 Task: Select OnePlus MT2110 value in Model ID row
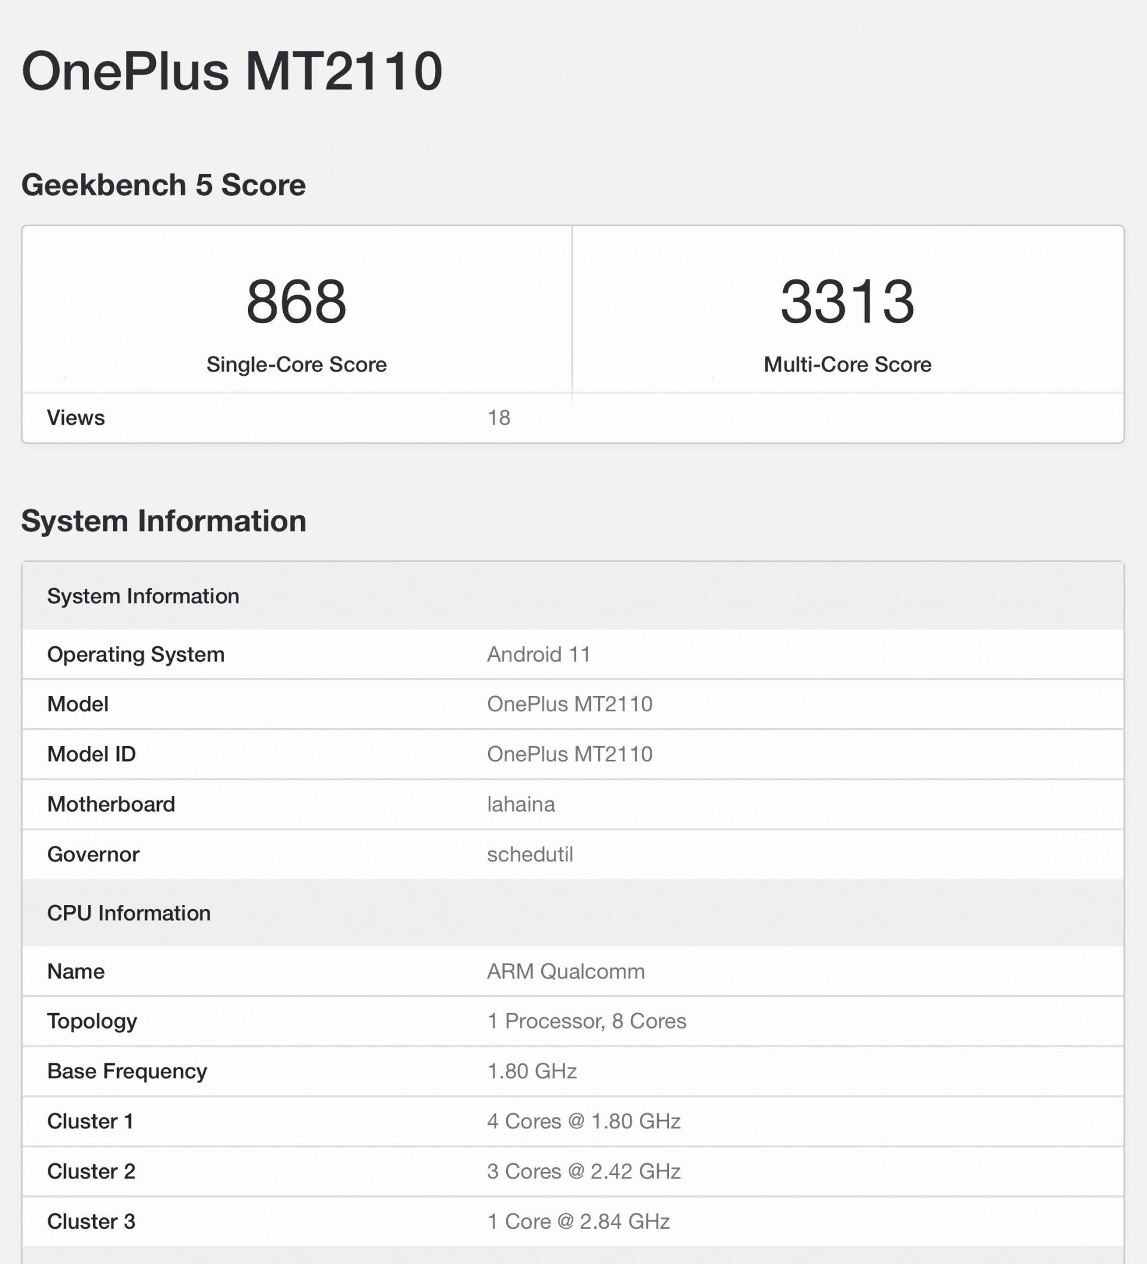570,754
